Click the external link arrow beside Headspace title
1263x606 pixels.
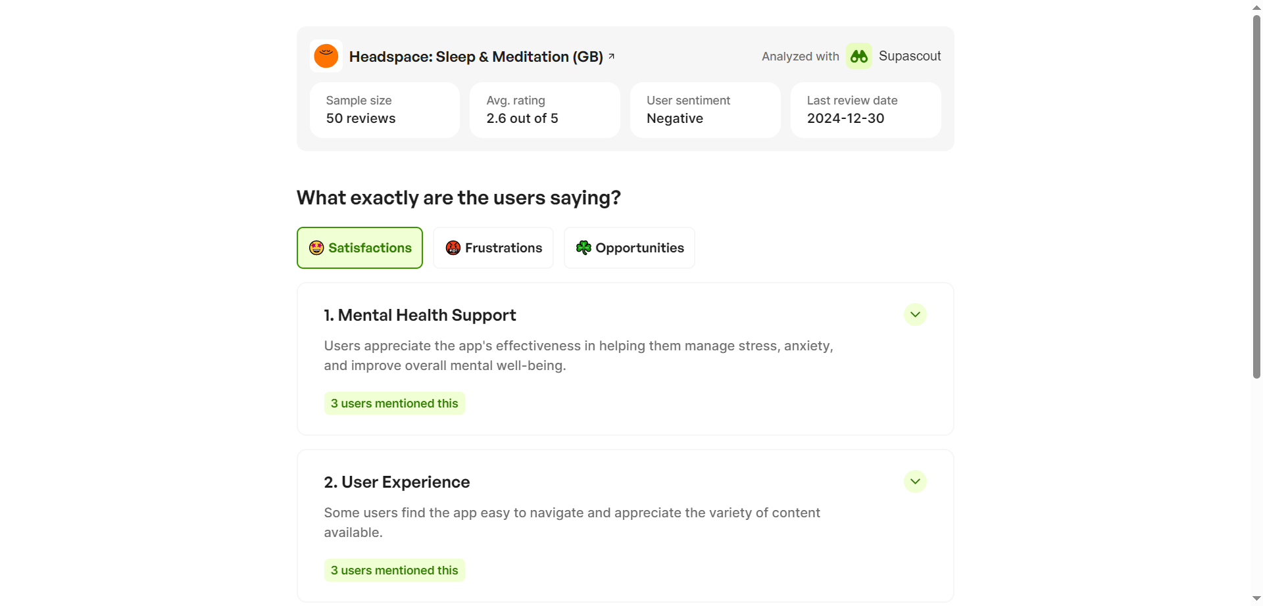[x=611, y=57]
